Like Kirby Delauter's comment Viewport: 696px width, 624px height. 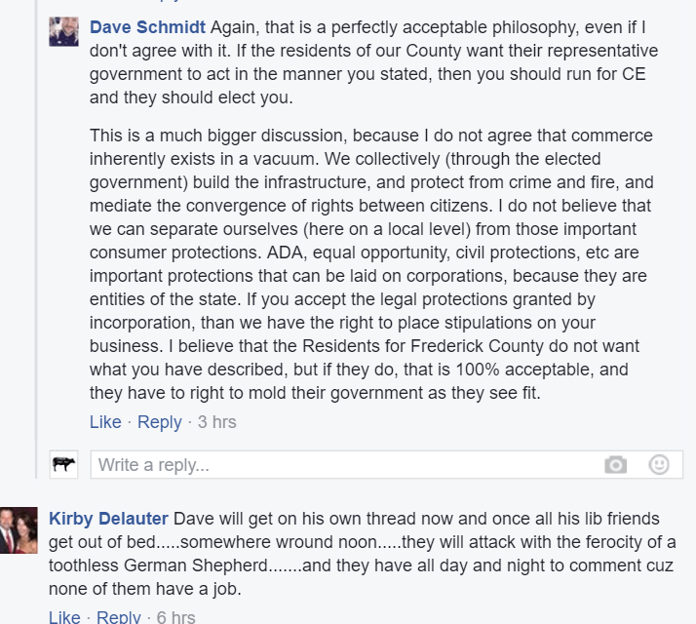tap(64, 616)
